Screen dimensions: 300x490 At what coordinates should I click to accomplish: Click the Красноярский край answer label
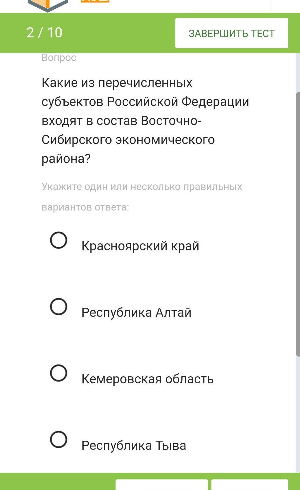[140, 246]
